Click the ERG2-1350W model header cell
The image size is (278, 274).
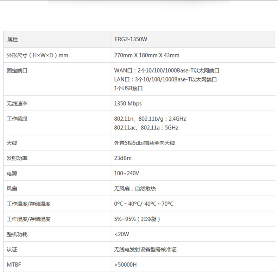[x=131, y=39]
